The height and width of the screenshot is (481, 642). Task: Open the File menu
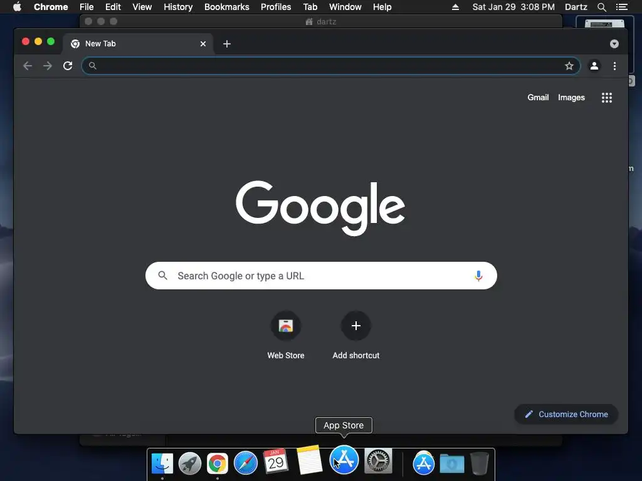87,7
